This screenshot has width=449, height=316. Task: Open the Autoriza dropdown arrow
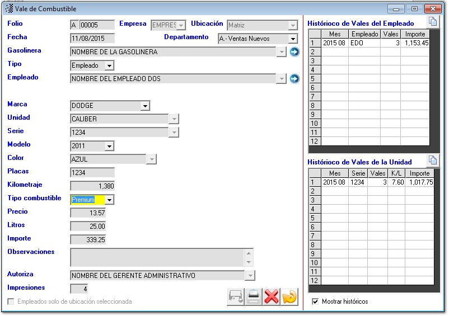(x=250, y=276)
